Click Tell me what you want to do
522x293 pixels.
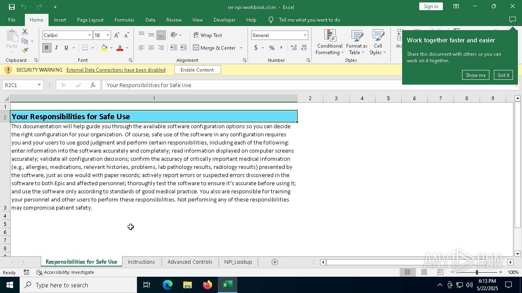coord(309,20)
